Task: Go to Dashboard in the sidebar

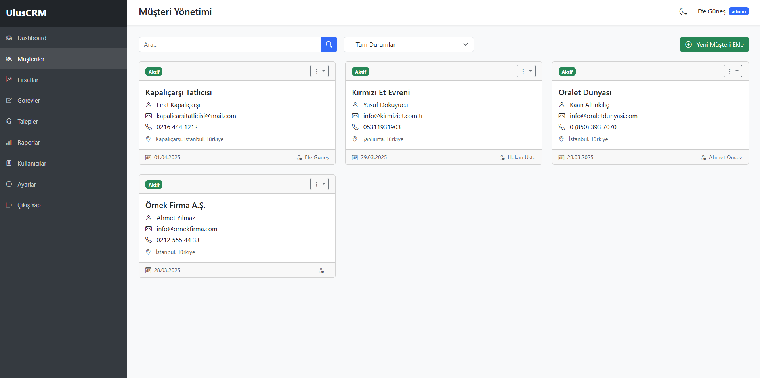Action: (x=32, y=38)
